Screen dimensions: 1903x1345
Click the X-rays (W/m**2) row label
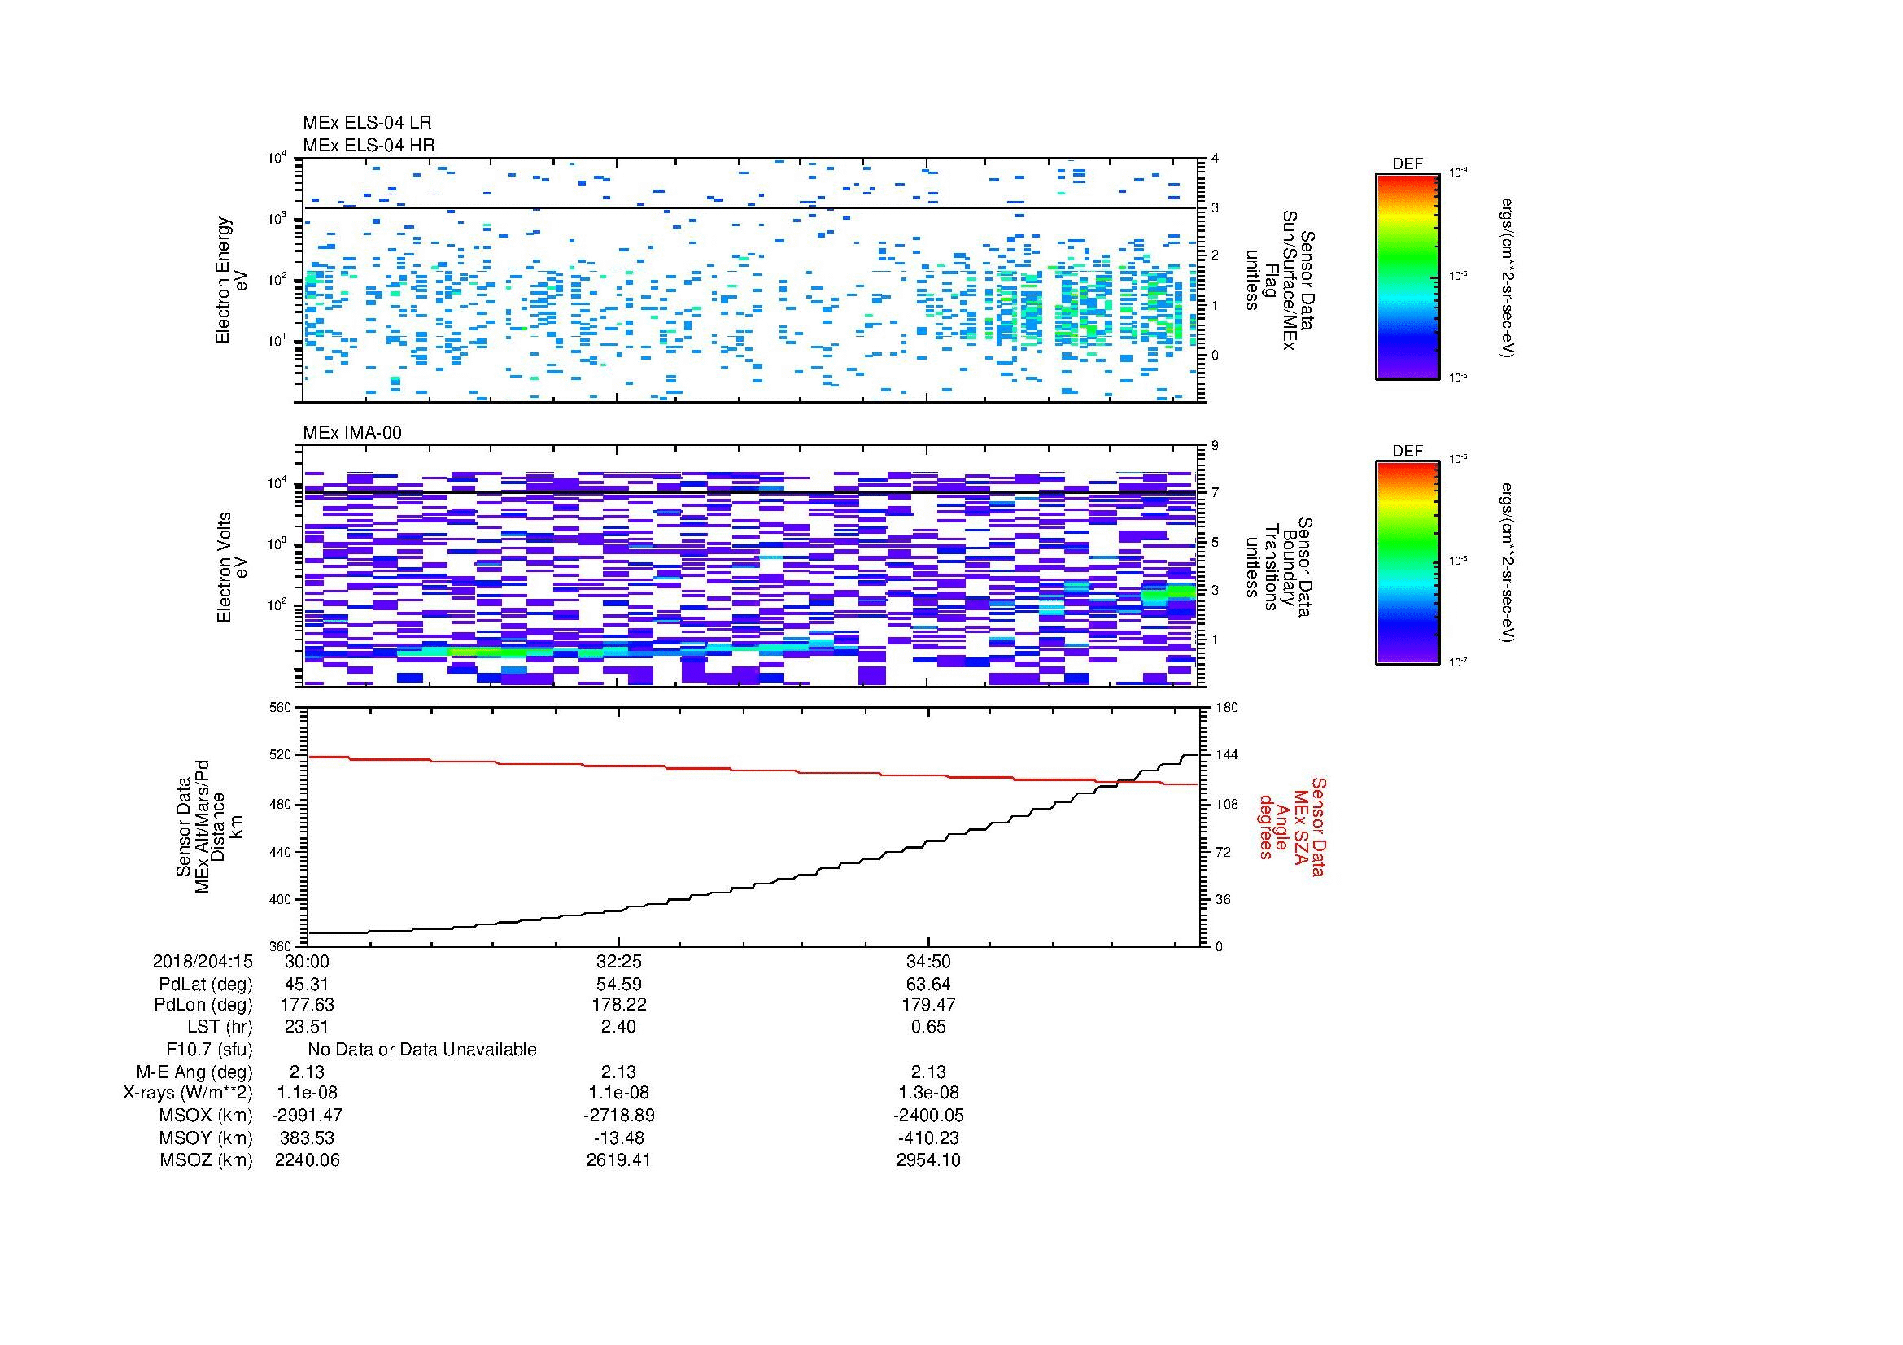click(x=187, y=1093)
